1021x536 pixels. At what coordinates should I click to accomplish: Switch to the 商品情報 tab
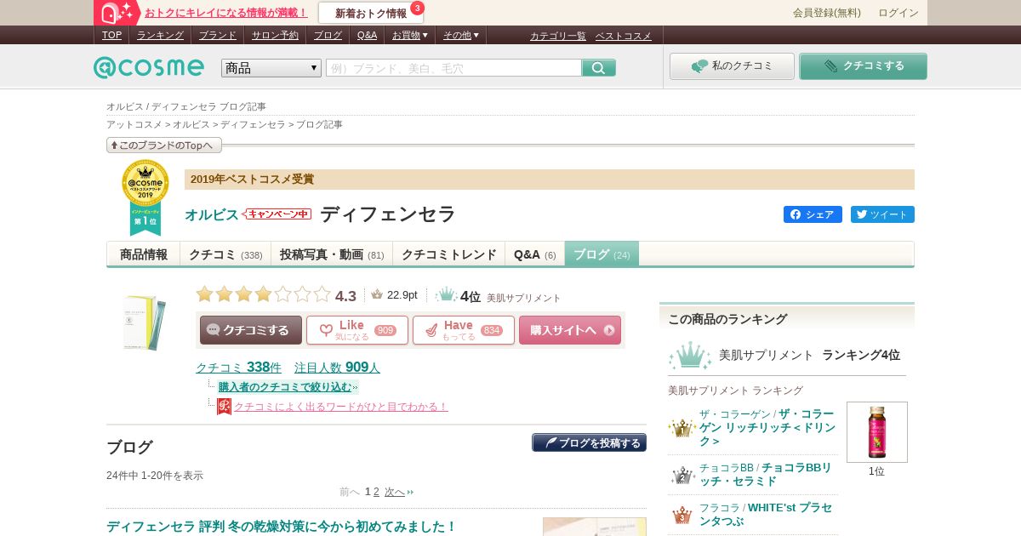click(x=144, y=254)
